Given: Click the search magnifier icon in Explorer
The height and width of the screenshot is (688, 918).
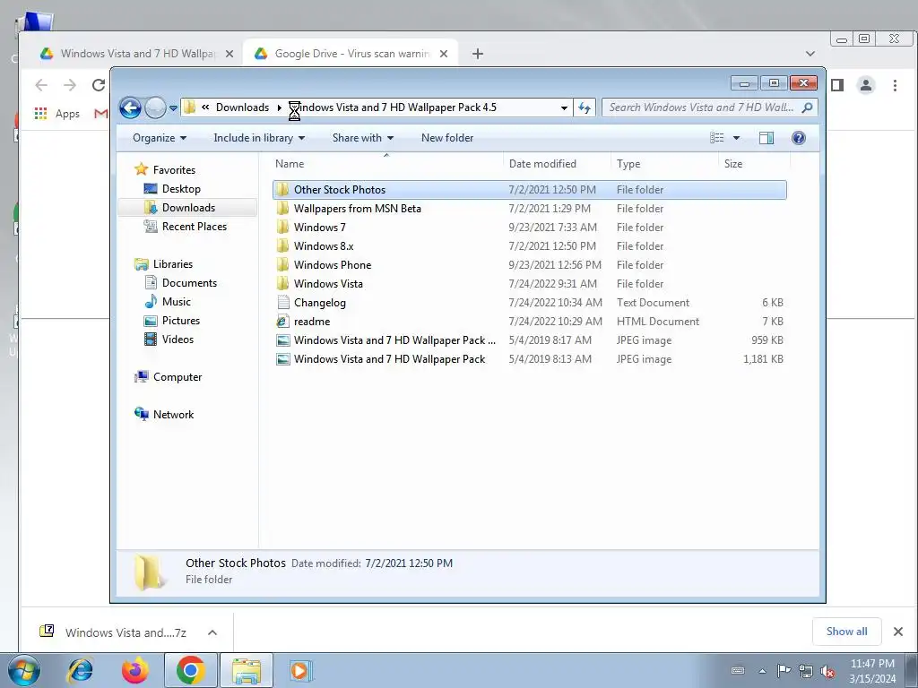Looking at the screenshot, I should click(807, 107).
